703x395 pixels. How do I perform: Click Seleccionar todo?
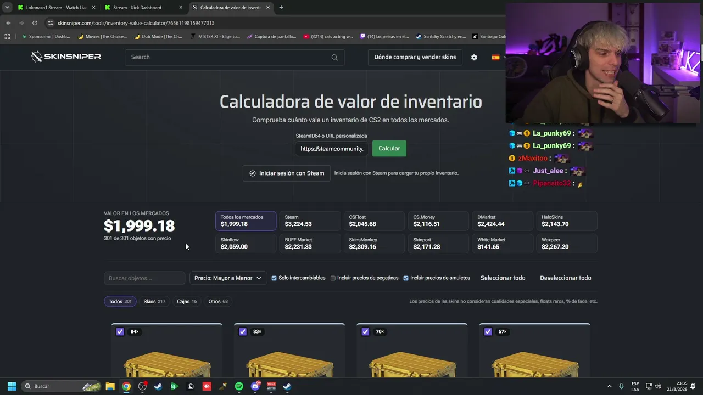pyautogui.click(x=503, y=278)
